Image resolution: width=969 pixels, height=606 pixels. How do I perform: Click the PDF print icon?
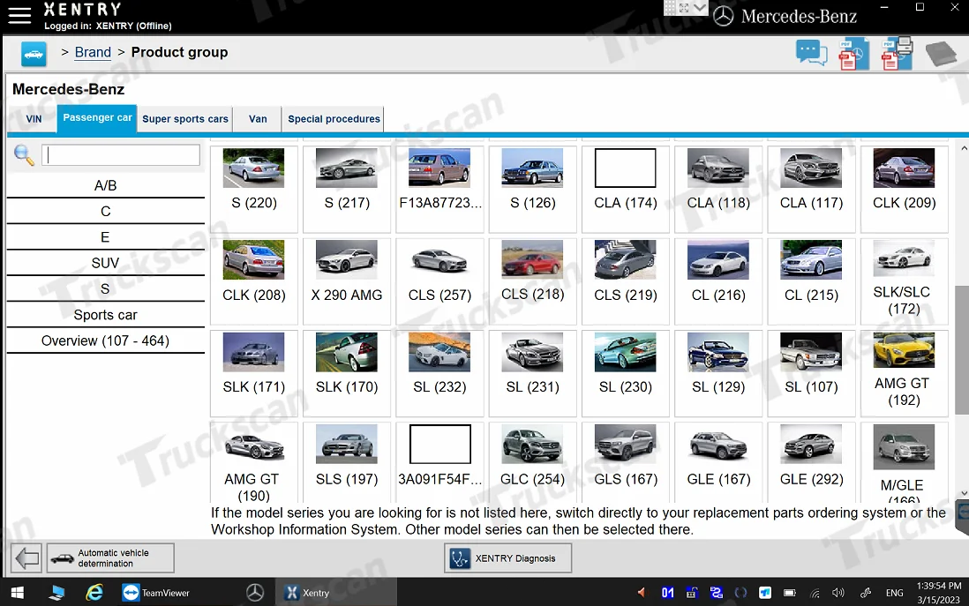click(x=898, y=55)
